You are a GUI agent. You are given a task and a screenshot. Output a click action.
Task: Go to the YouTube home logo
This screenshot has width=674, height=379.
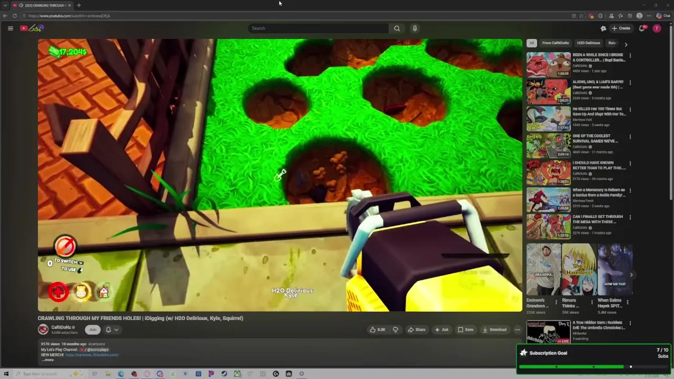click(x=32, y=28)
